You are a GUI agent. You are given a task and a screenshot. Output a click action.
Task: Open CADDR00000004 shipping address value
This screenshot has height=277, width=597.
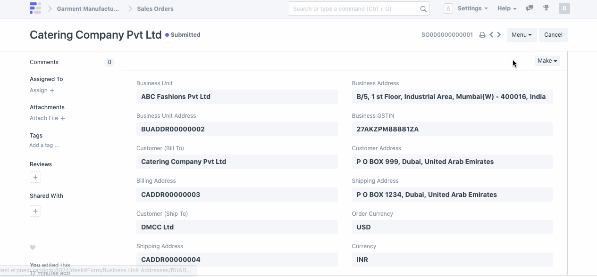(237, 260)
